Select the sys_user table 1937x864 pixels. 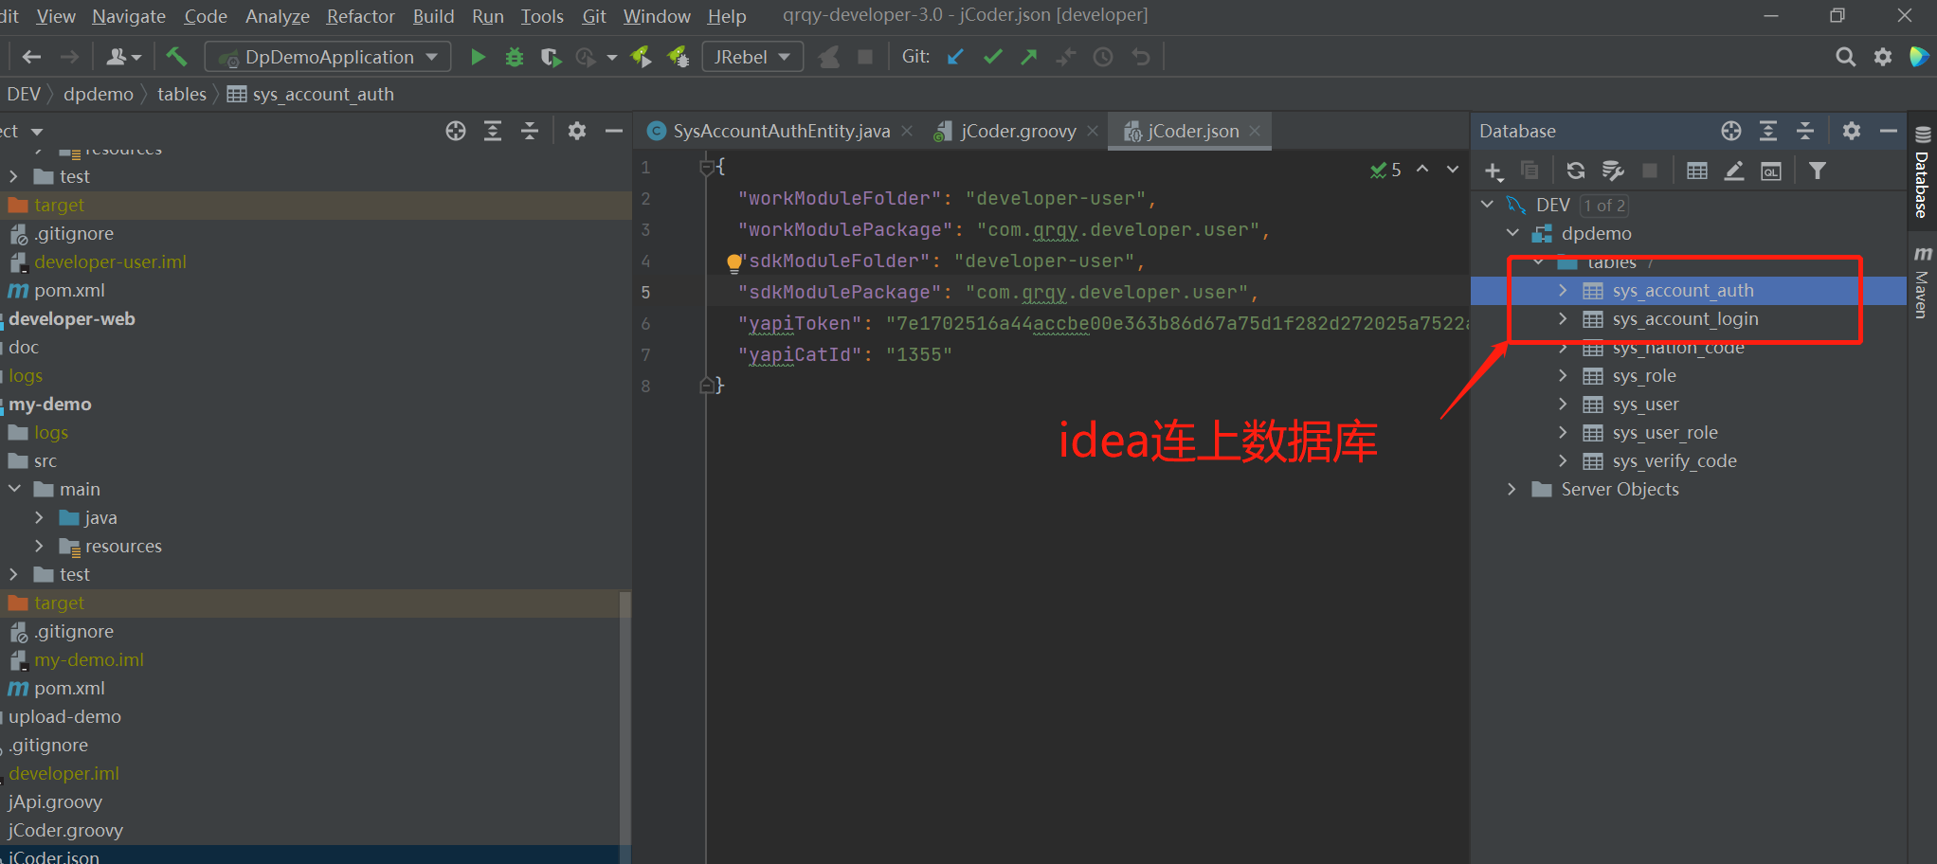[1645, 405]
